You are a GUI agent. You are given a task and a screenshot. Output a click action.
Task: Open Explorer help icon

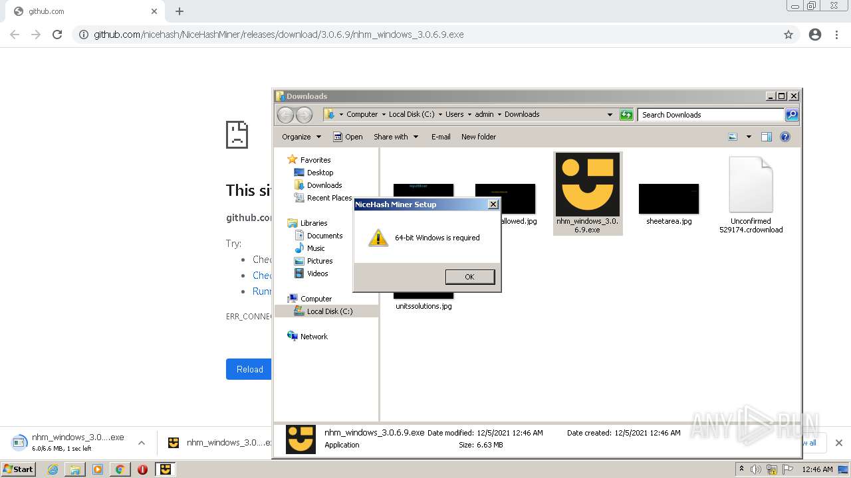tap(785, 137)
